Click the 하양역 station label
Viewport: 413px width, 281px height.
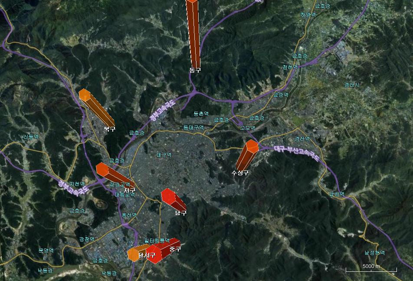tap(308, 15)
